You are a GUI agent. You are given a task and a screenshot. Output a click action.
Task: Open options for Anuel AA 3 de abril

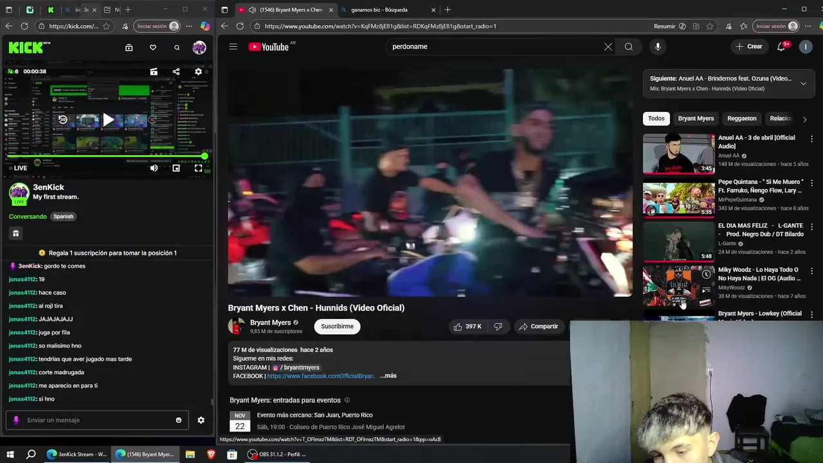pos(811,139)
